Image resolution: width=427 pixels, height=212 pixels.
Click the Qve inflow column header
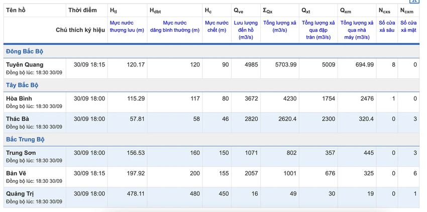click(x=239, y=11)
